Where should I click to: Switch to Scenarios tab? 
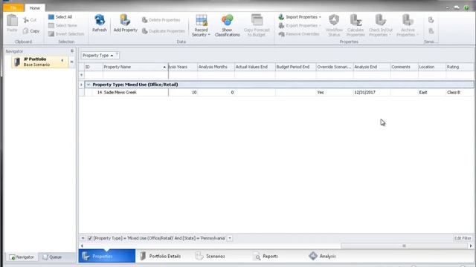210,256
